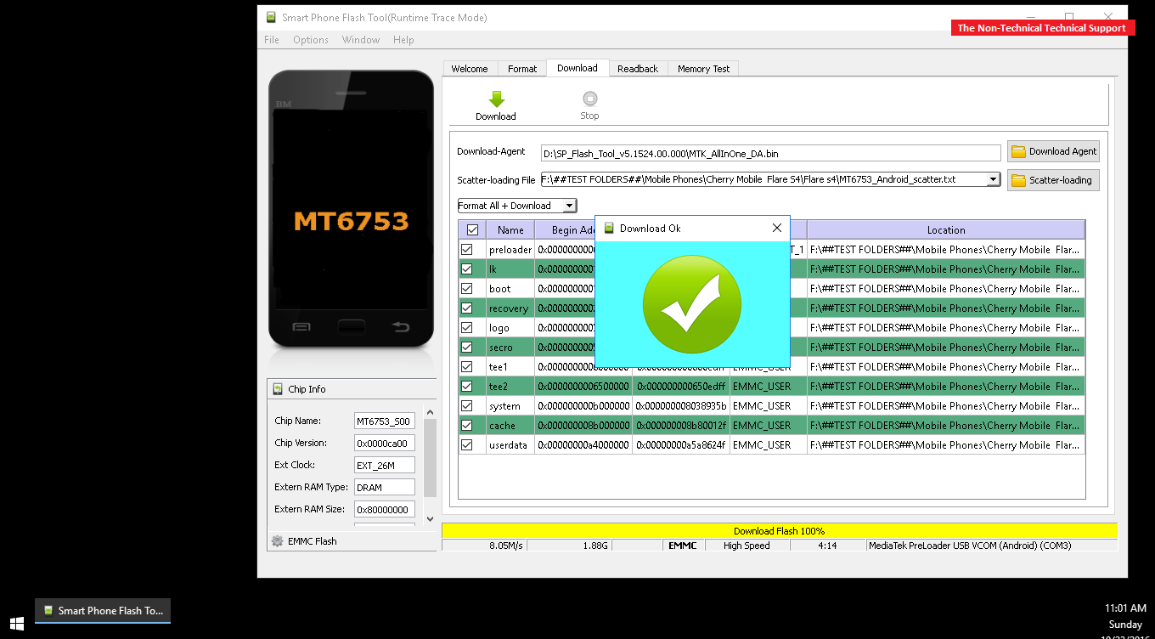Uncheck the tee2 partition checkbox
Viewport: 1155px width, 639px height.
point(466,387)
